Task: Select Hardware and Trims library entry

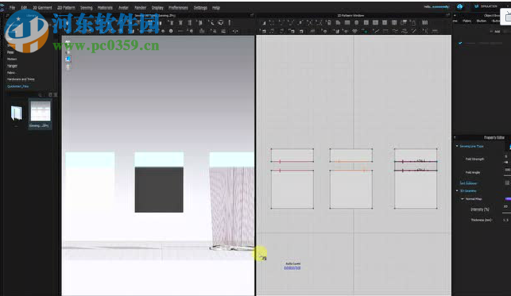Action: [21, 79]
